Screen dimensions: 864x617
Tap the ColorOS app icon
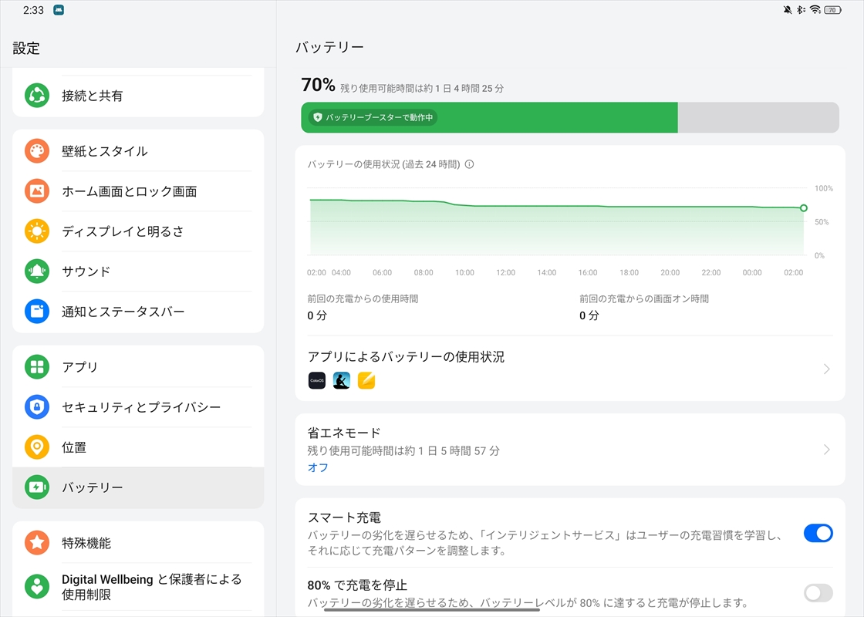click(317, 380)
